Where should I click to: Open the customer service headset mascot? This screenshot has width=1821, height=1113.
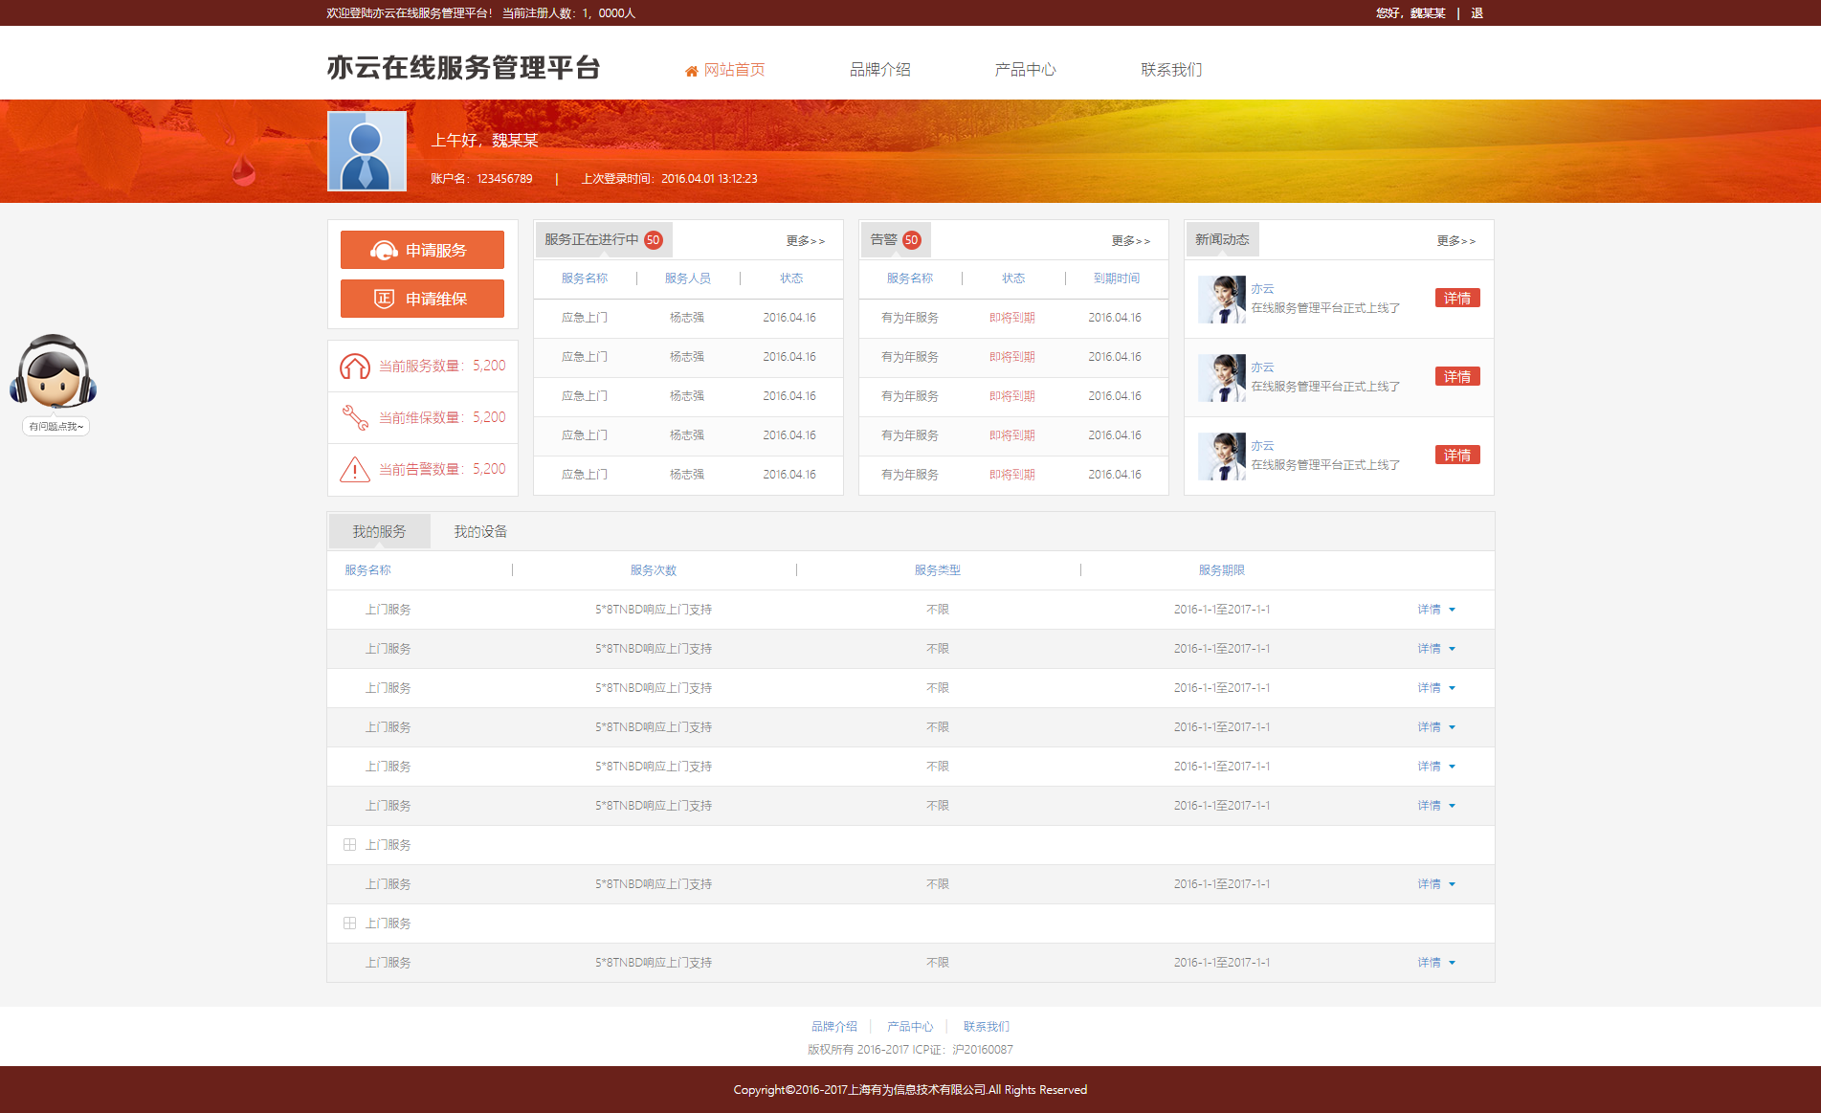point(54,373)
